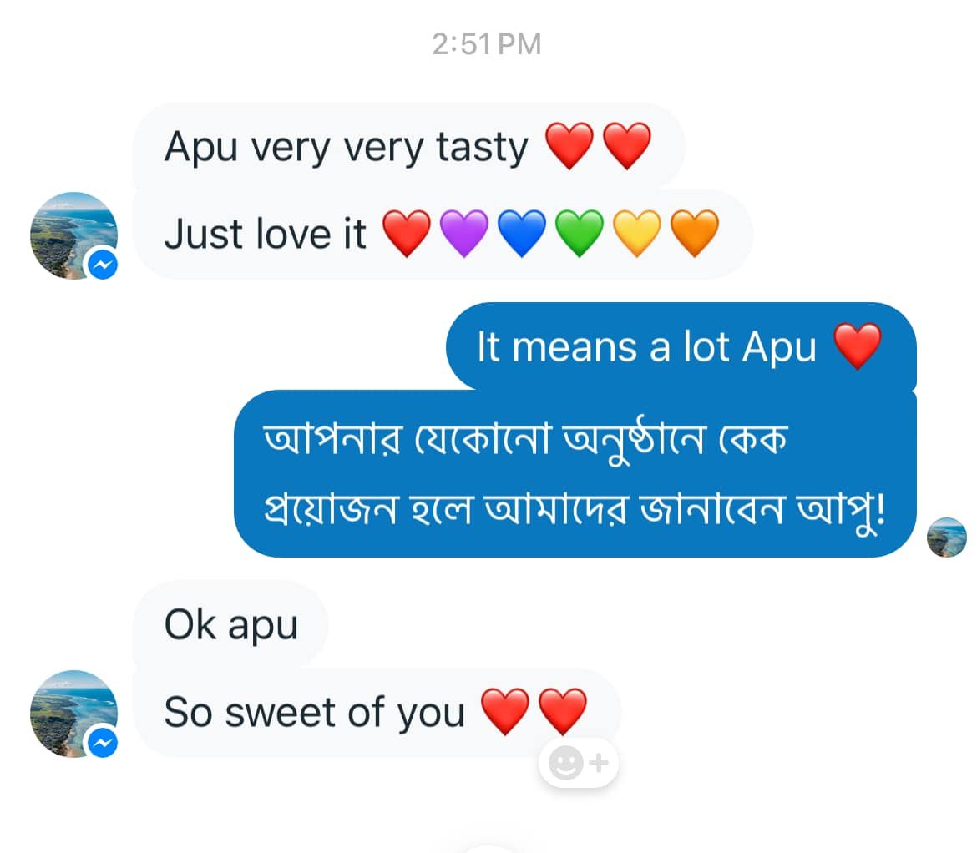The height and width of the screenshot is (853, 977).
Task: Click the orange heart emoji
Action: click(x=695, y=234)
